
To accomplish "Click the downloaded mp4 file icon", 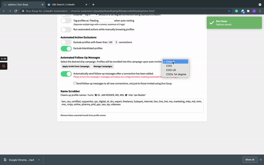I will click(5, 160).
